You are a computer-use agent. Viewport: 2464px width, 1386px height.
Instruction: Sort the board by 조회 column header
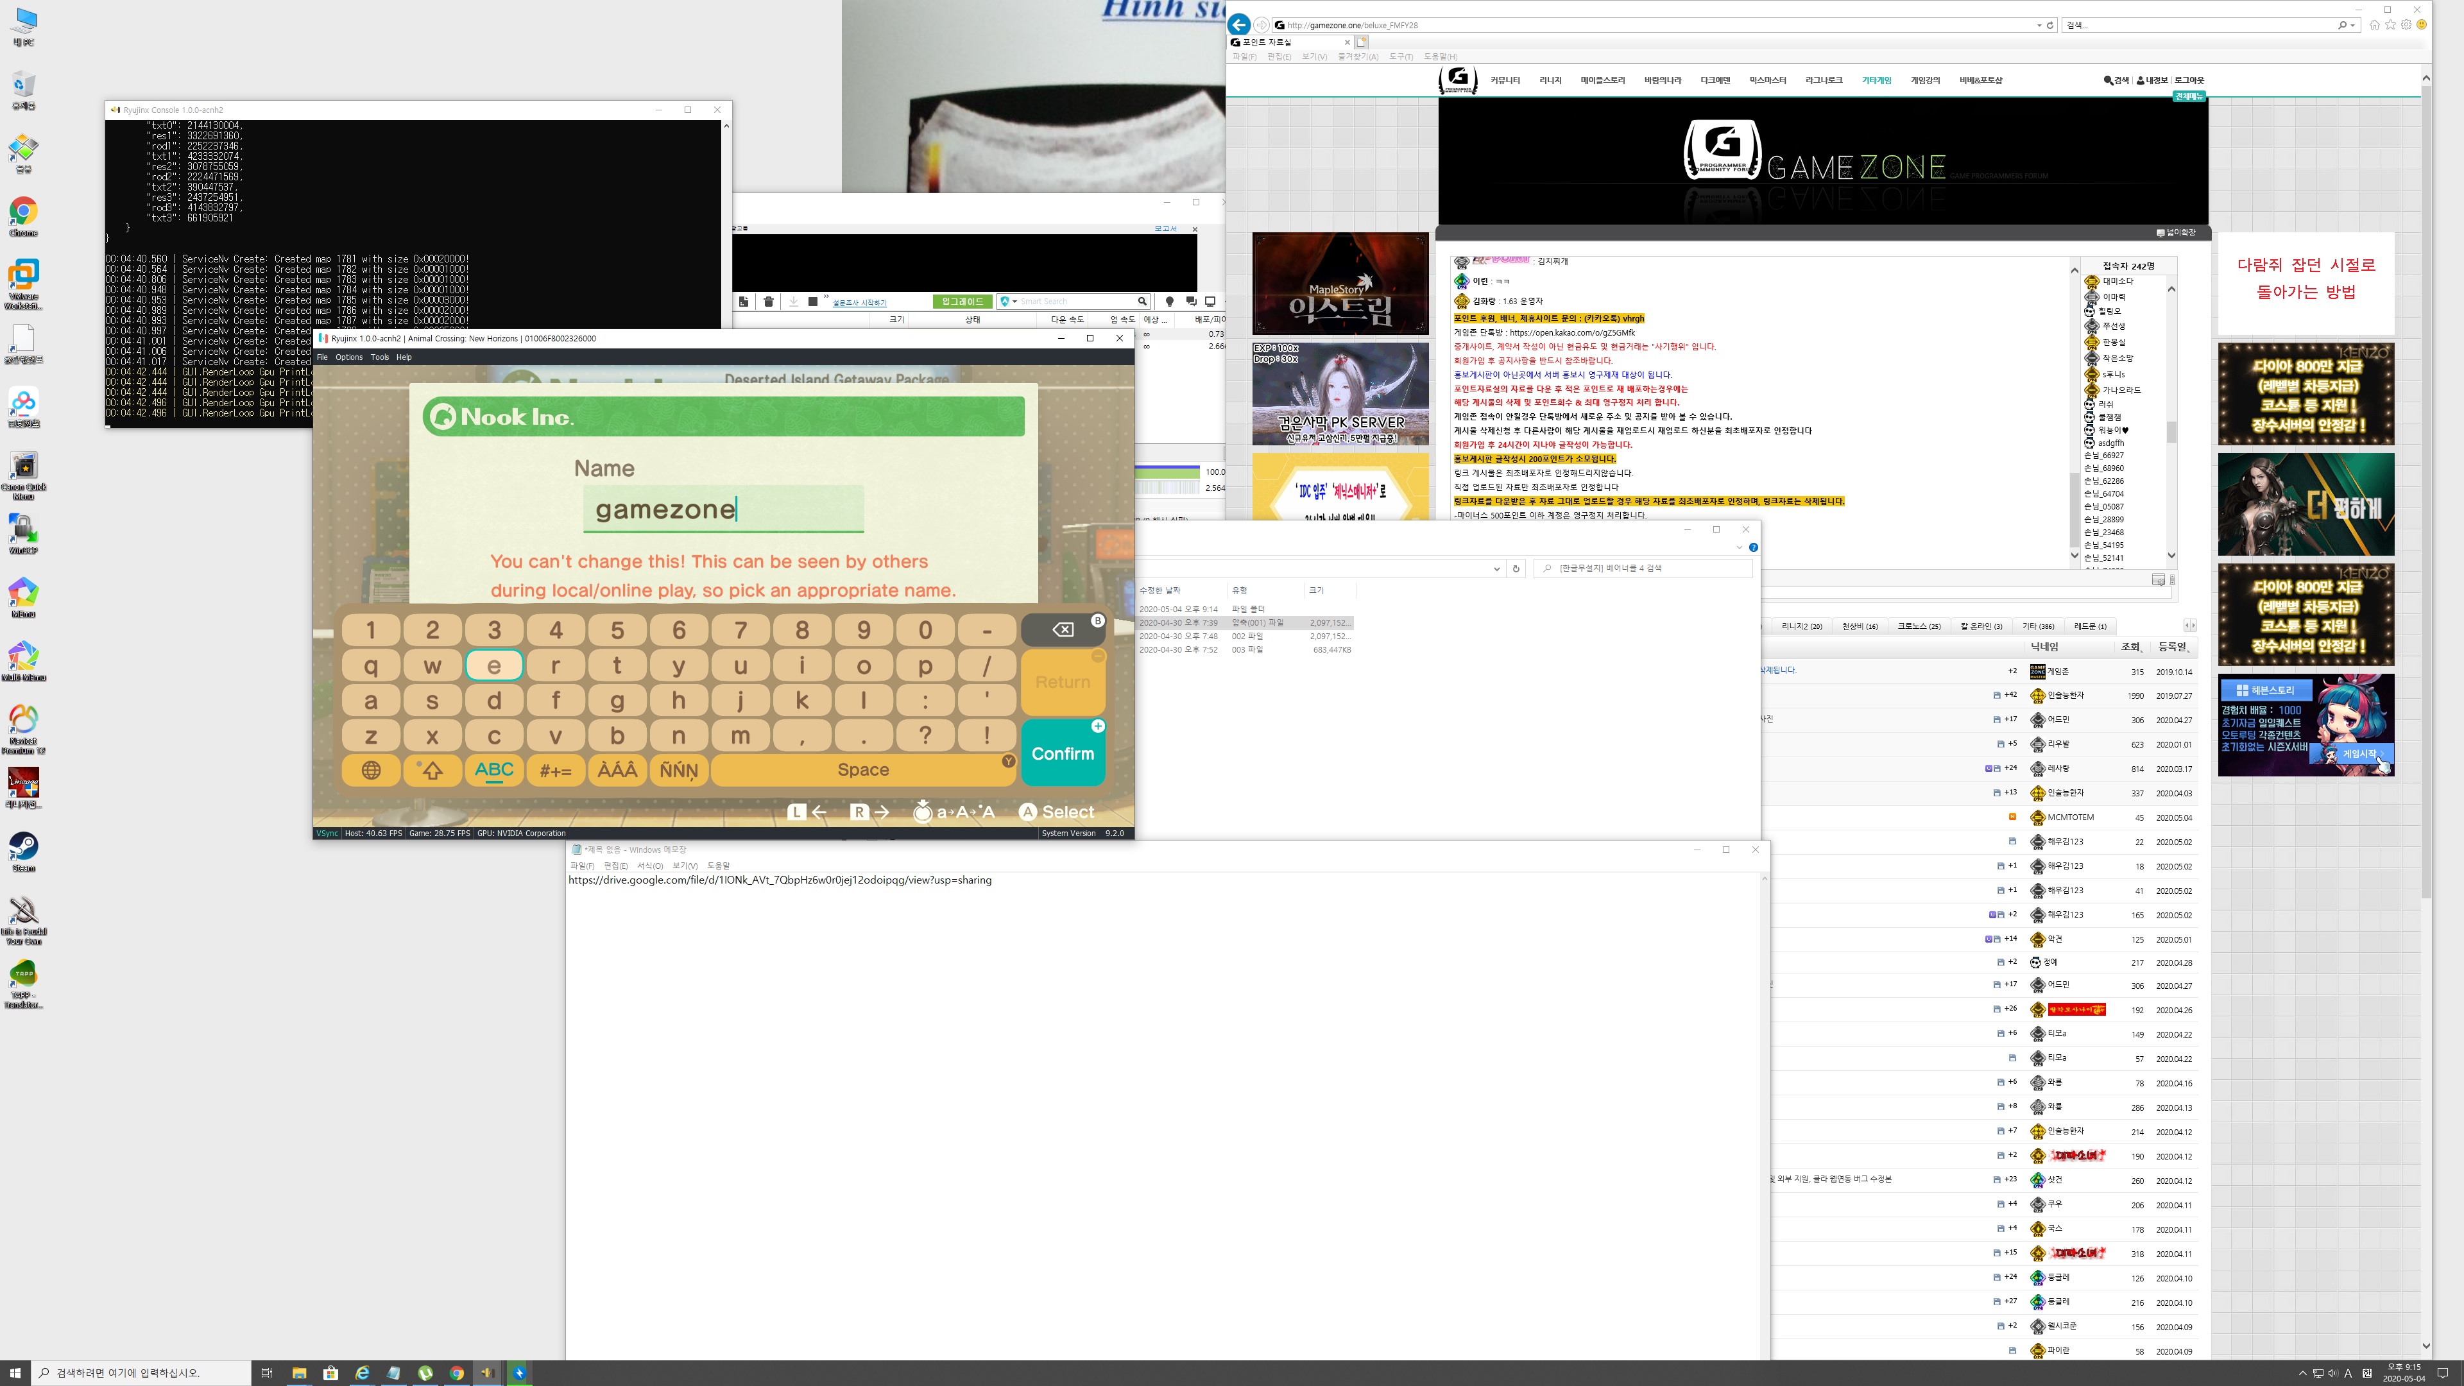click(x=2130, y=647)
